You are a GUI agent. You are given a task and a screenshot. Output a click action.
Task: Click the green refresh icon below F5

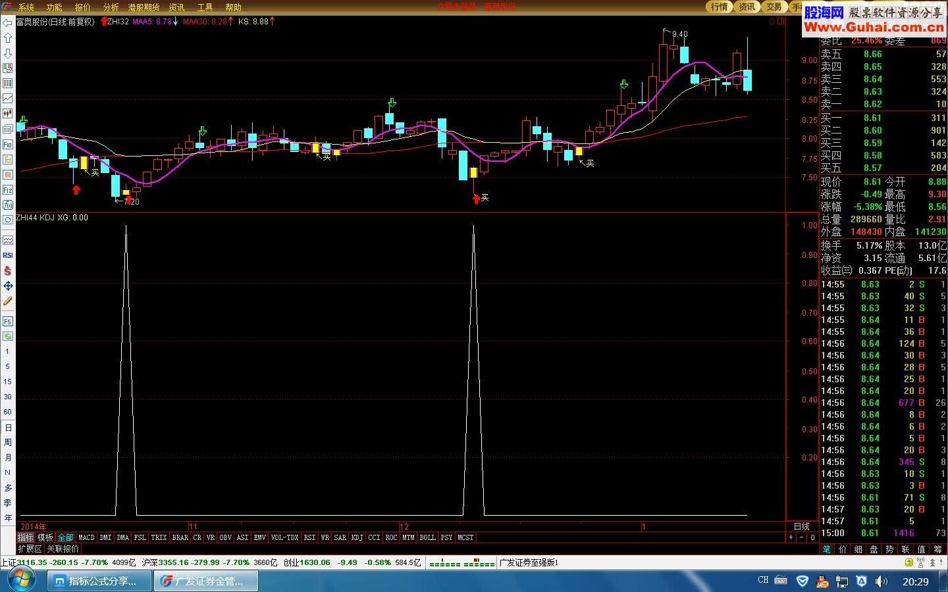click(8, 336)
